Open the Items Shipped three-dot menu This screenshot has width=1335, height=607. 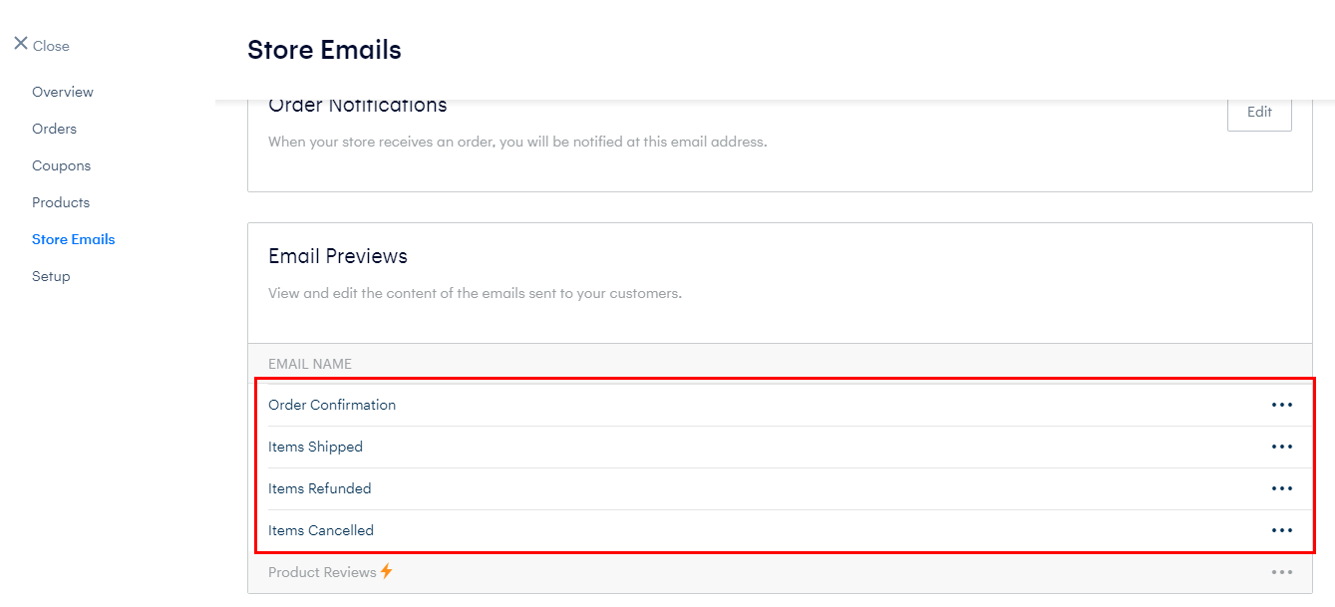pyautogui.click(x=1281, y=447)
